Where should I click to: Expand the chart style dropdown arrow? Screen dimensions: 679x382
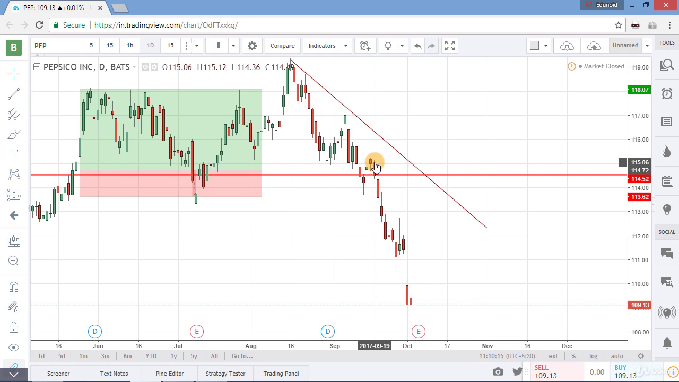click(x=232, y=46)
